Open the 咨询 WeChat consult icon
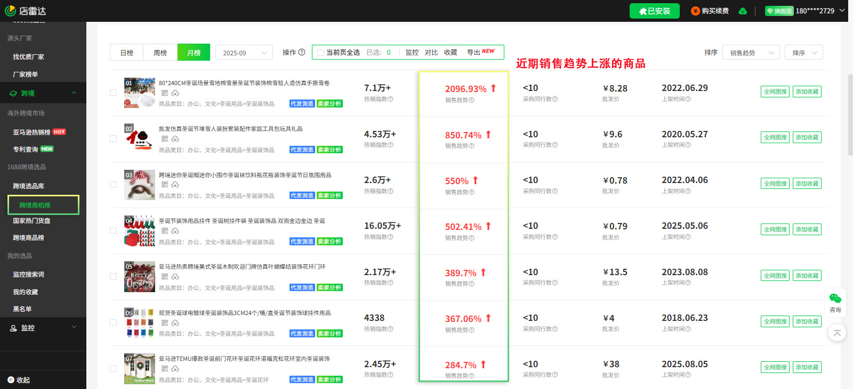This screenshot has width=853, height=389. [x=835, y=299]
